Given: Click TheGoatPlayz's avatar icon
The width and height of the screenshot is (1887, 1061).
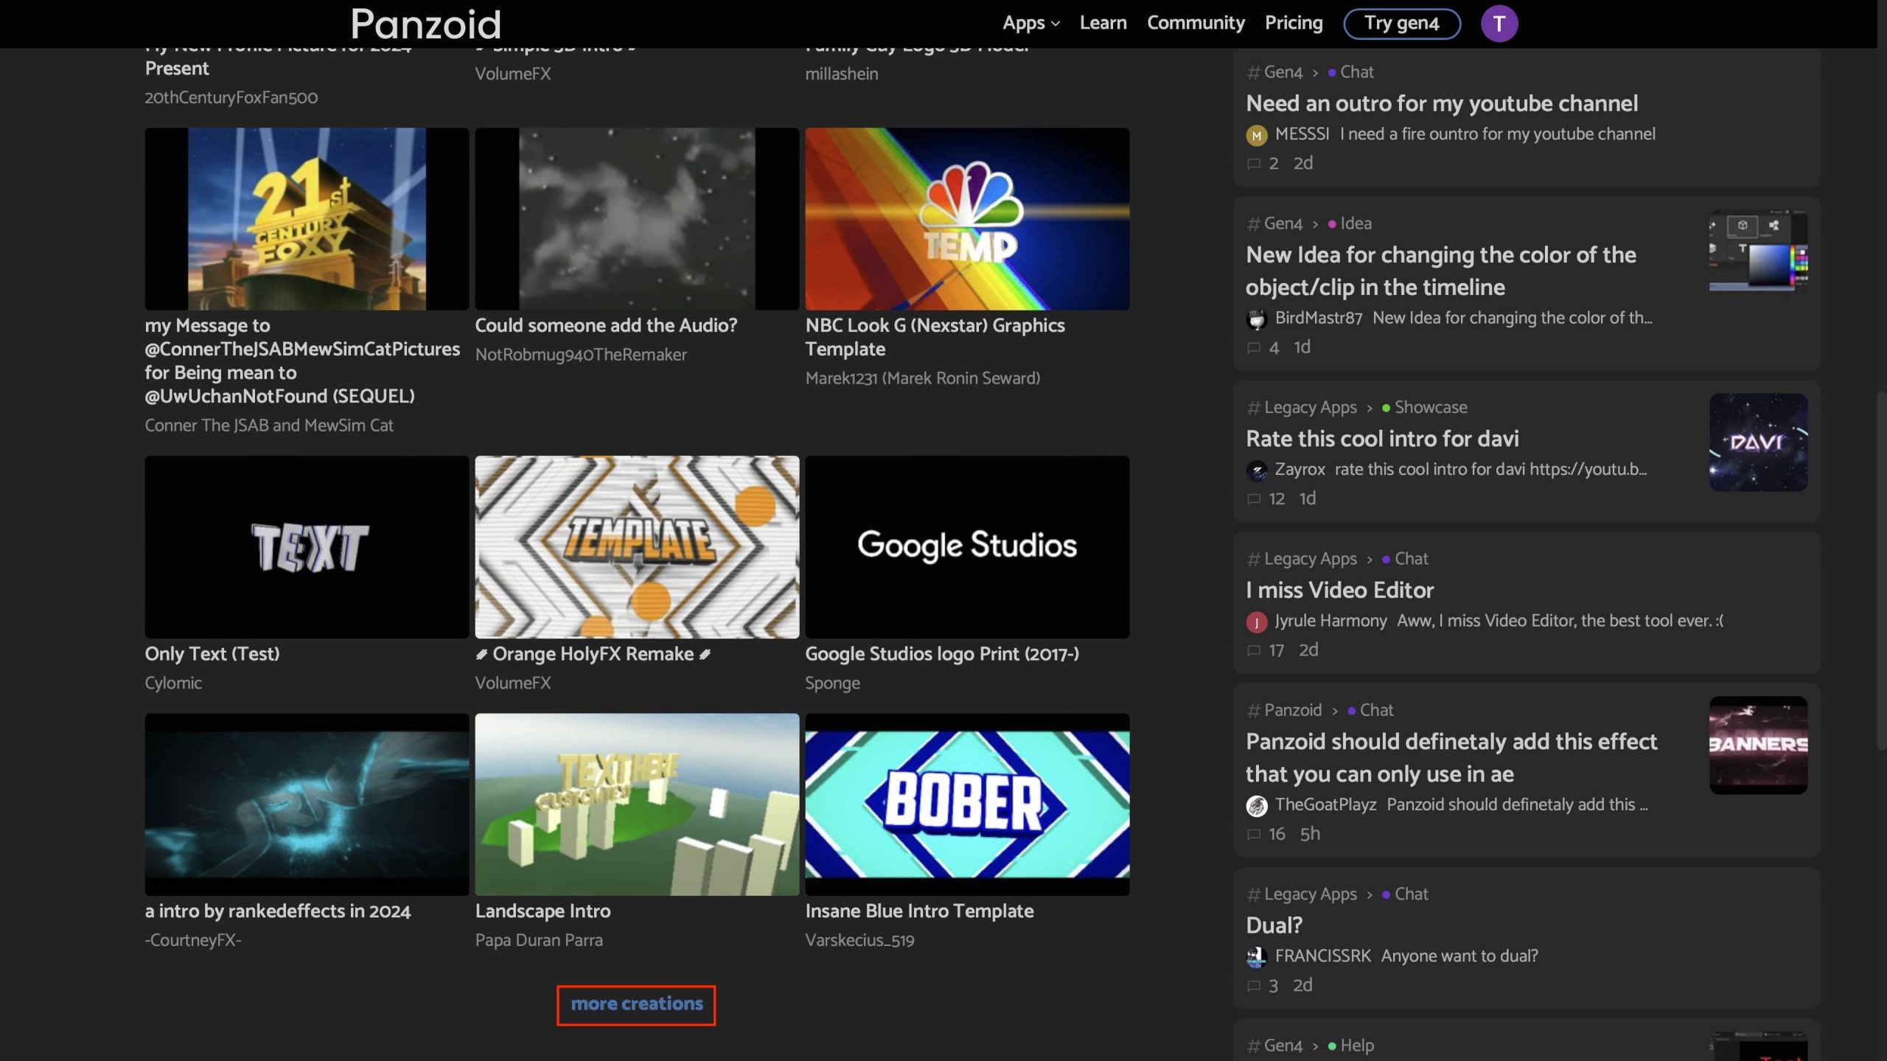Looking at the screenshot, I should pos(1256,805).
